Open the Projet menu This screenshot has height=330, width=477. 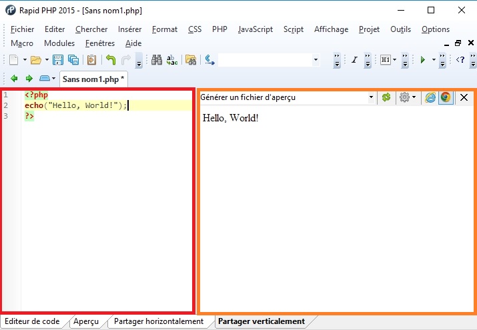(369, 29)
